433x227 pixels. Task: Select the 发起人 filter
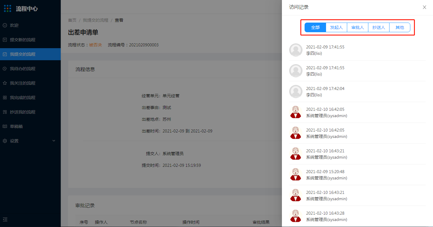(336, 27)
